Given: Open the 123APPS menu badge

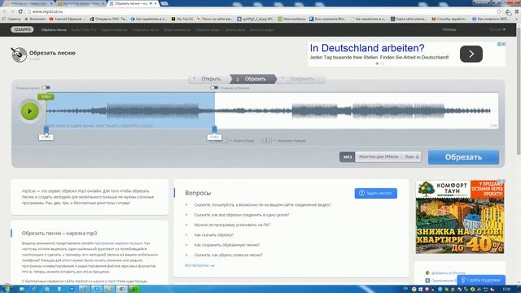Looking at the screenshot, I should pos(22,29).
